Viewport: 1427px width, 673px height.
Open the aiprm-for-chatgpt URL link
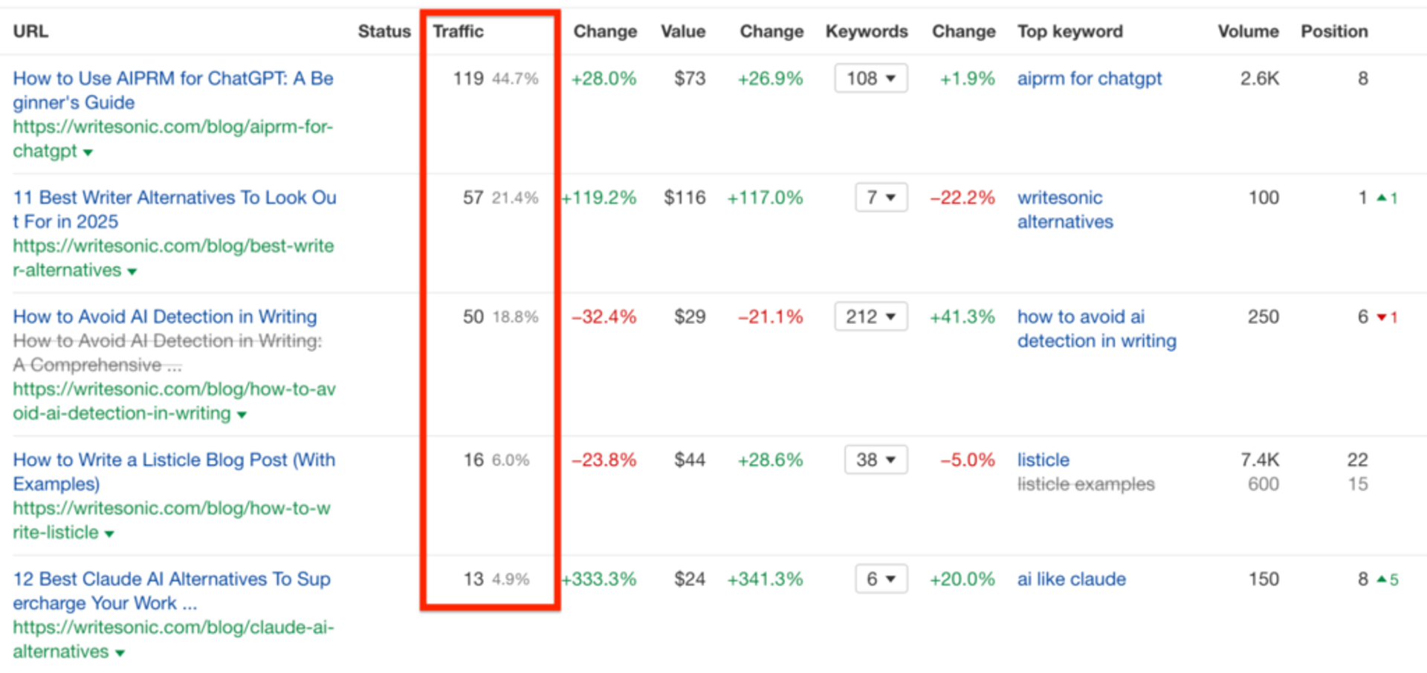(x=172, y=138)
